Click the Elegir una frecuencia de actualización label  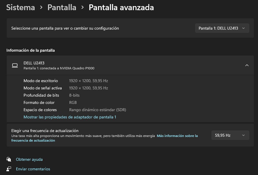(45, 131)
